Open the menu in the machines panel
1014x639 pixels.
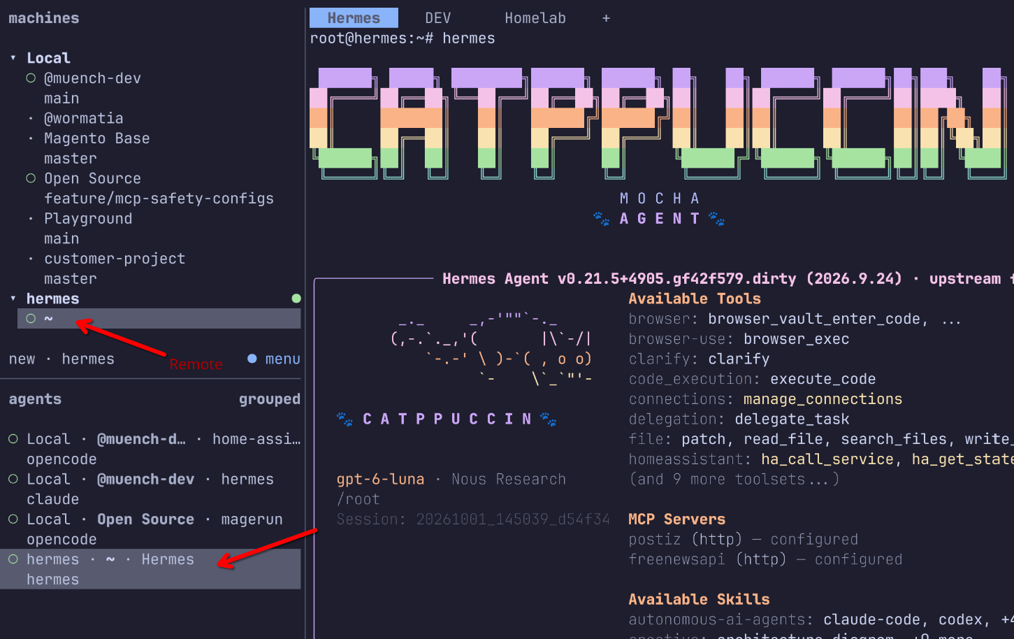pyautogui.click(x=283, y=359)
